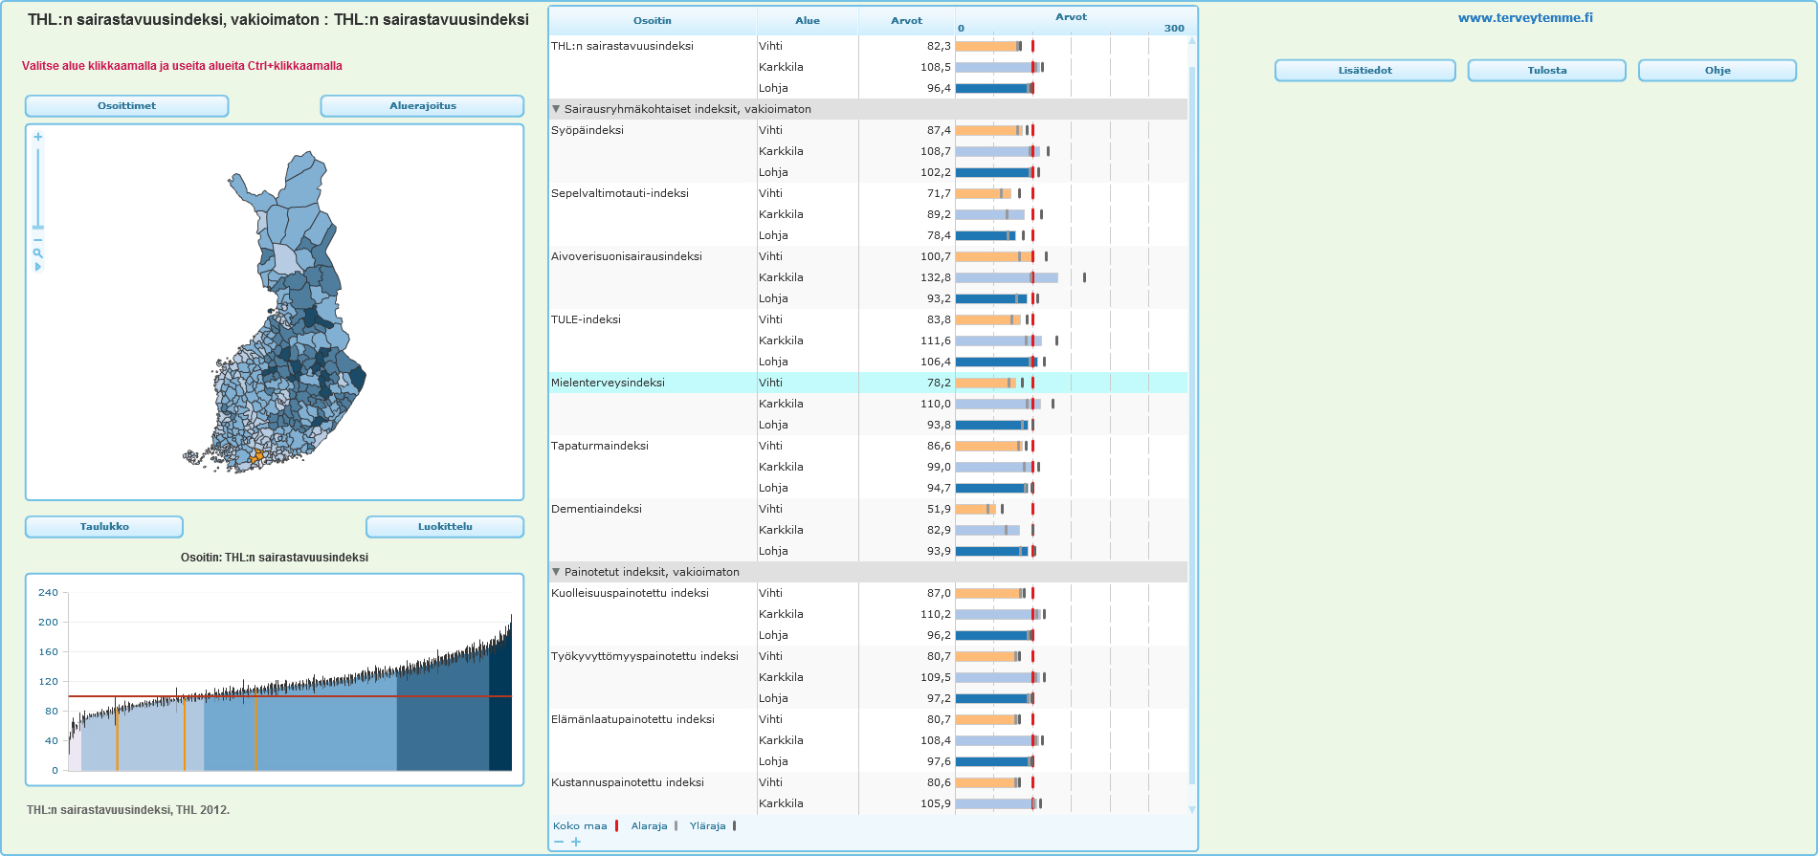This screenshot has width=1818, height=856.
Task: Select the Dementiaindeksi indicator
Action: [596, 509]
